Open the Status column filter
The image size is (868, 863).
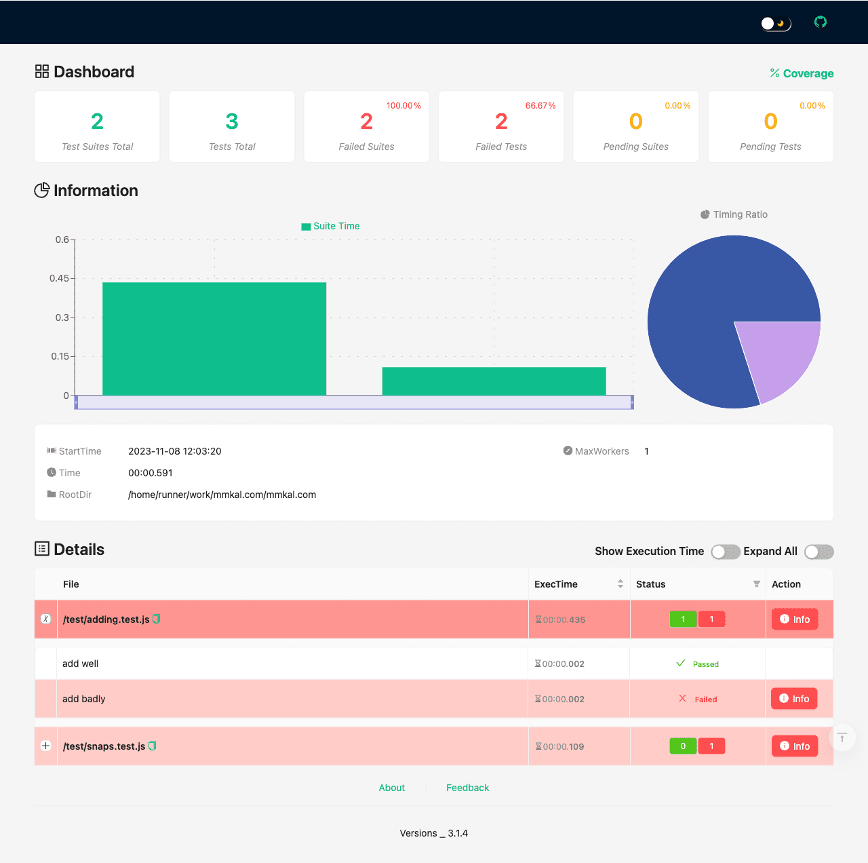pos(756,584)
